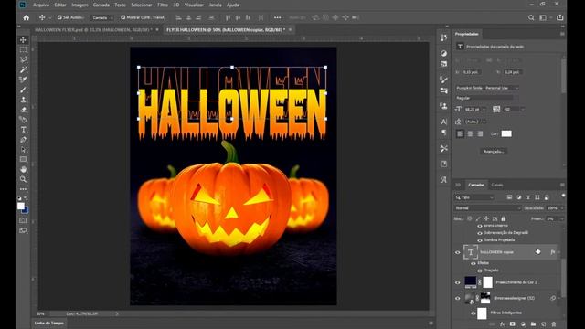Screen dimensions: 585x329
Task: Click the HALLOWEEN copiar text layer thumbnail
Action: 471,252
